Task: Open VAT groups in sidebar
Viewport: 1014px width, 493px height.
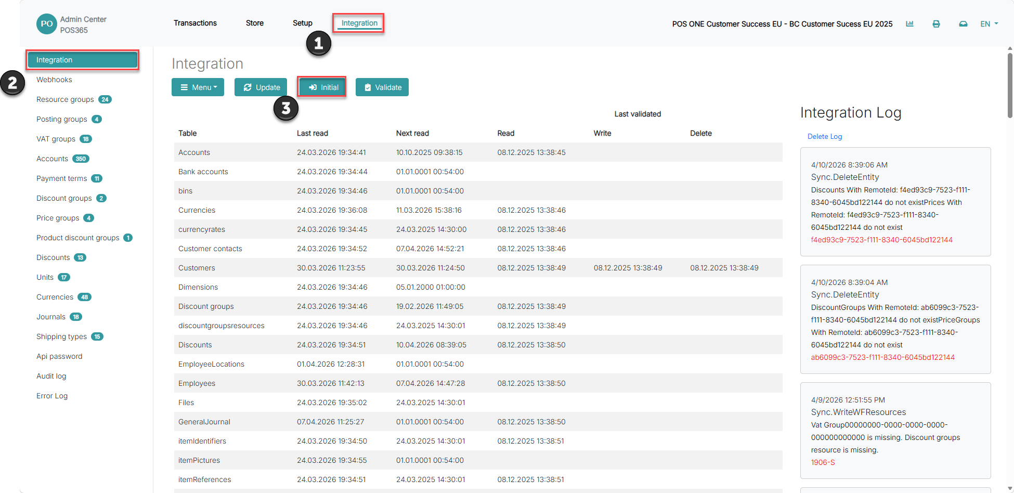Action: tap(56, 139)
